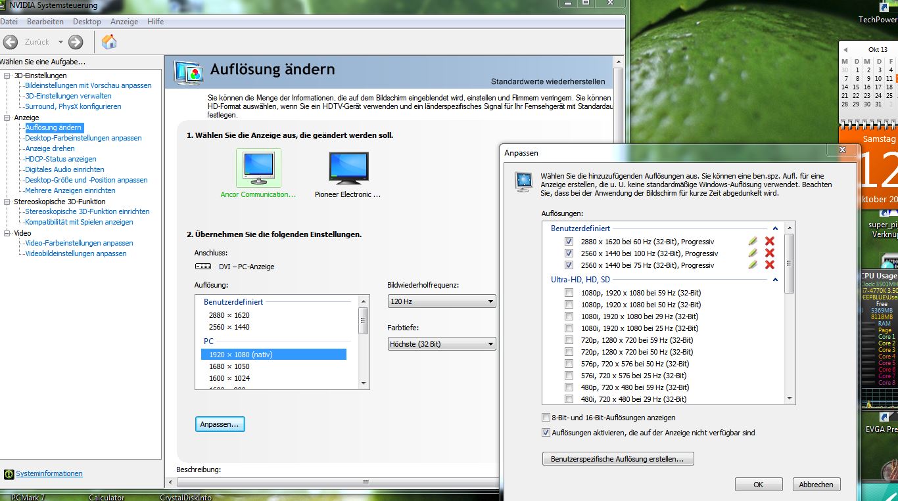Select the Ancor Communication monitor icon

[x=258, y=168]
